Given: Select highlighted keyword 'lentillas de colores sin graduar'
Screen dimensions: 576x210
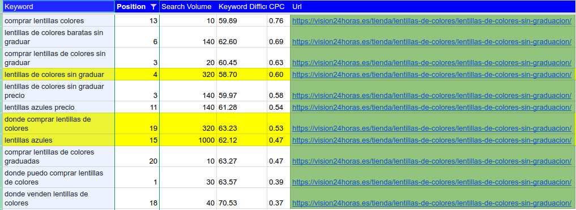Looking at the screenshot, I should click(59, 75).
